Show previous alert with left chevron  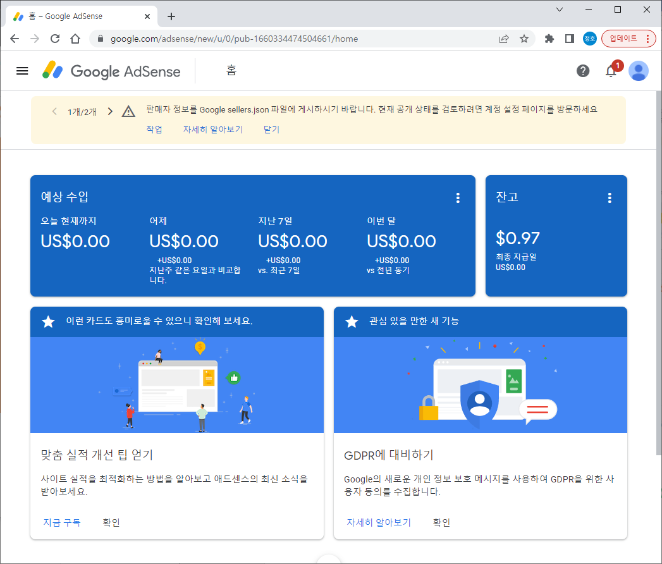click(54, 111)
